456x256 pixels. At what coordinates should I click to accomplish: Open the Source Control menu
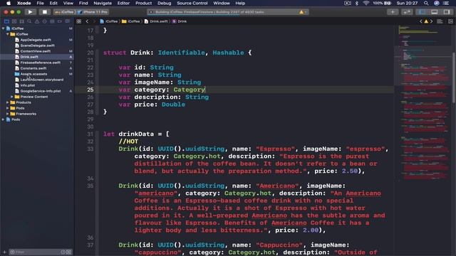192,3
